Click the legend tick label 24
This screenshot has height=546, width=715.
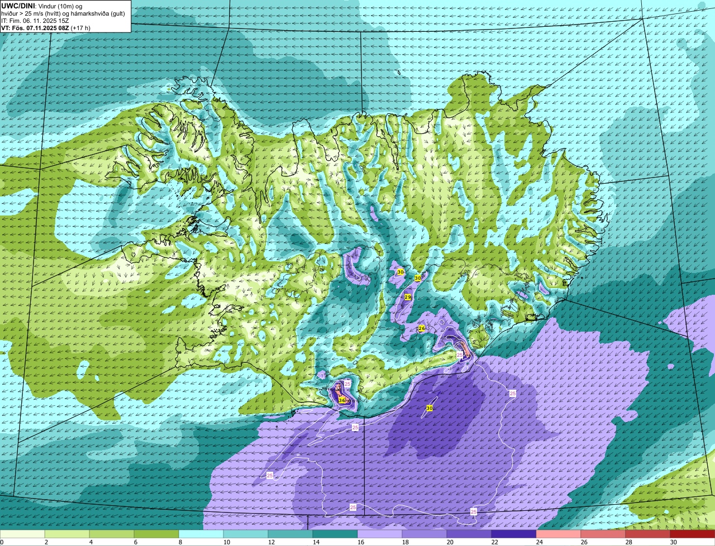[x=539, y=542]
